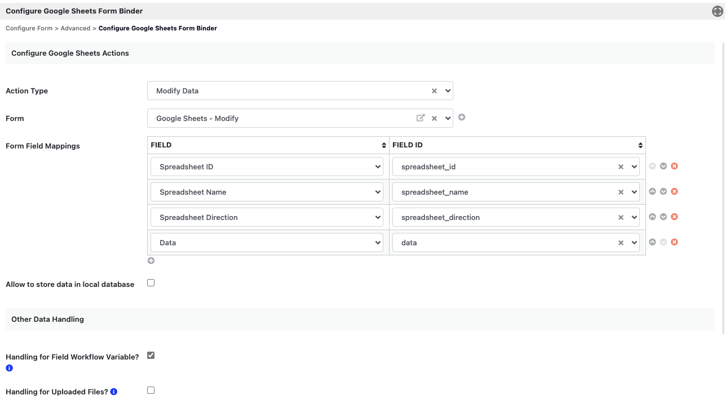Move Spreadsheet ID row down
The image size is (725, 409).
point(663,166)
